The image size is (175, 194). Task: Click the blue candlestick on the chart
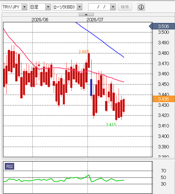pyautogui.click(x=91, y=87)
